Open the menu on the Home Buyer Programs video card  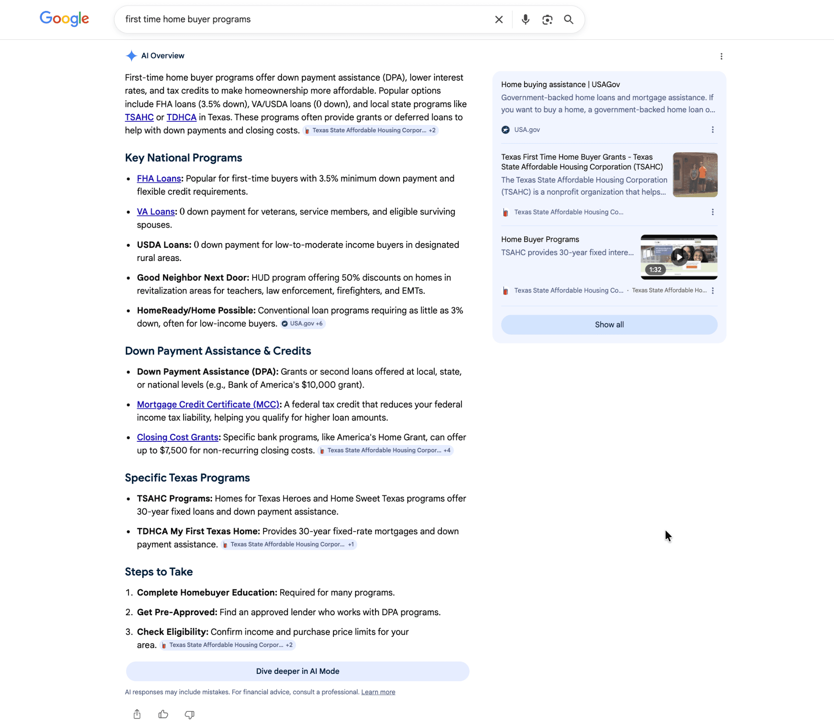pos(713,290)
